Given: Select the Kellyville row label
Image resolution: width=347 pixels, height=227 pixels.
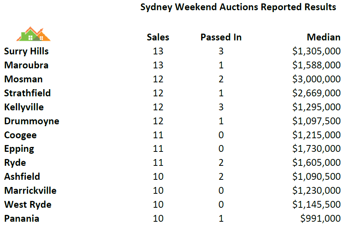Looking at the screenshot, I should click(x=24, y=107).
